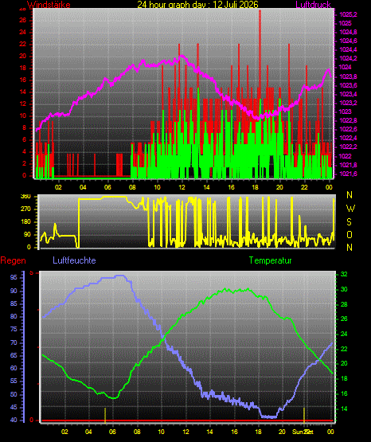Click the 95 humidity axis tick

[x=14, y=278]
